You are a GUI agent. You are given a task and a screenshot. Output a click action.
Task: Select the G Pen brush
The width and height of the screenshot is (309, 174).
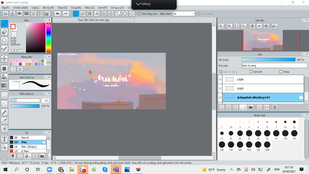[x=28, y=151]
